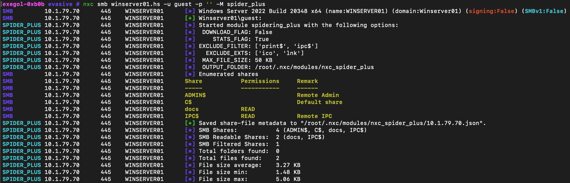This screenshot has height=183, width=570.
Task: Click the green [+] before Winserver01\guest
Action: coord(190,18)
